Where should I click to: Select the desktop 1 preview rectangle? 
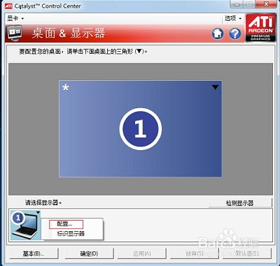click(140, 128)
